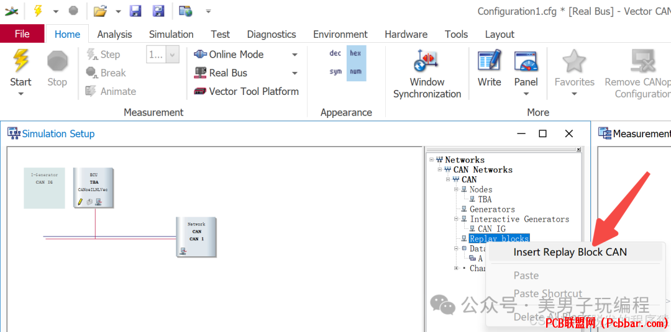Select the CAN network tree item
This screenshot has width=671, height=332.
[469, 179]
